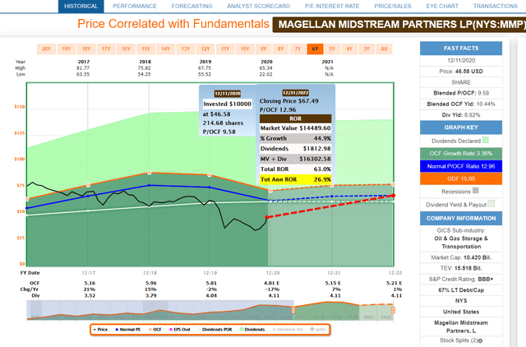The image size is (526, 347).
Task: Click the '67% LT Debt/Cap' entry
Action: [x=461, y=290]
